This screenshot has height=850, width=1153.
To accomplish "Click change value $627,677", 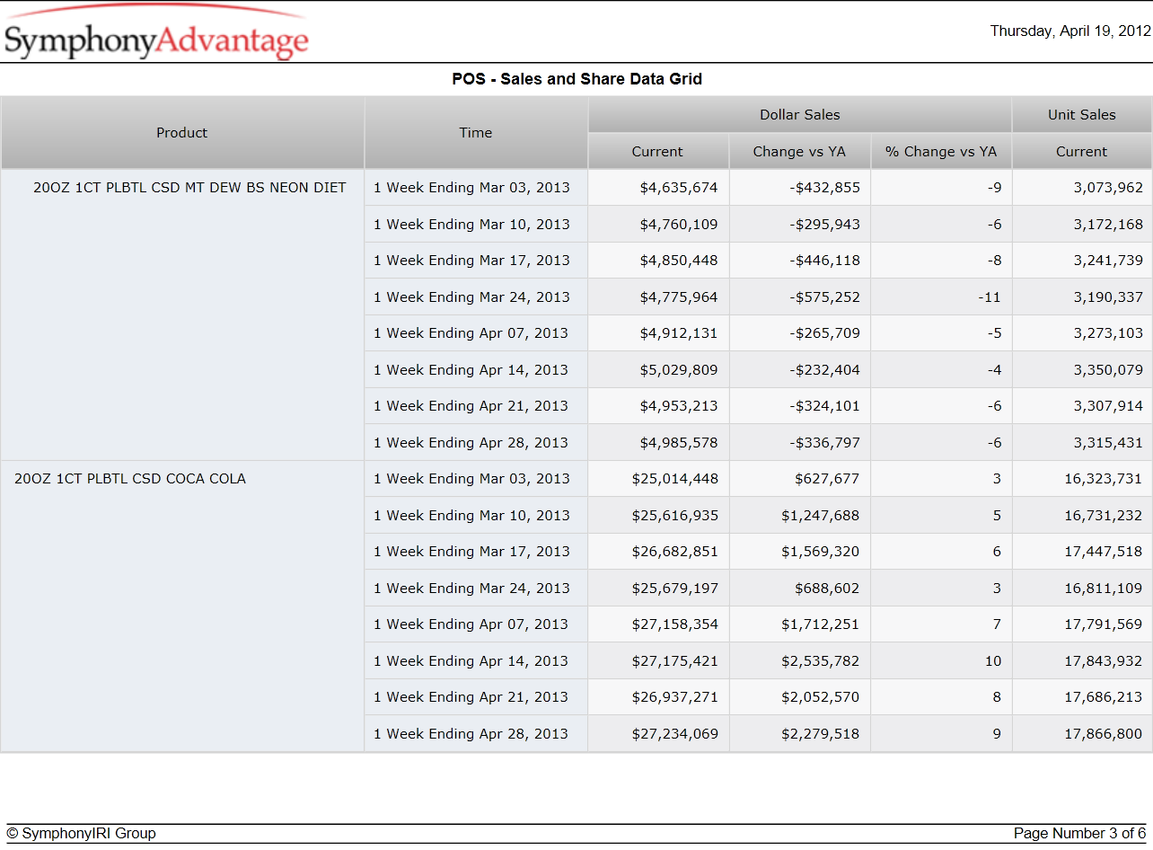I will point(827,479).
